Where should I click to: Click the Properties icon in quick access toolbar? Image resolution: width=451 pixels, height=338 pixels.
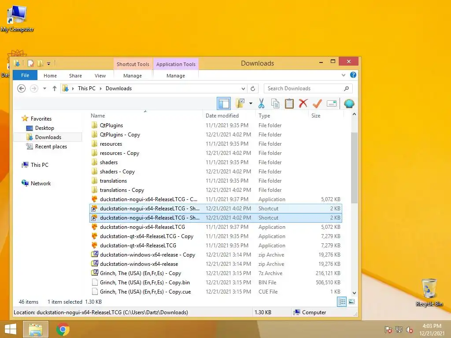tap(31, 63)
